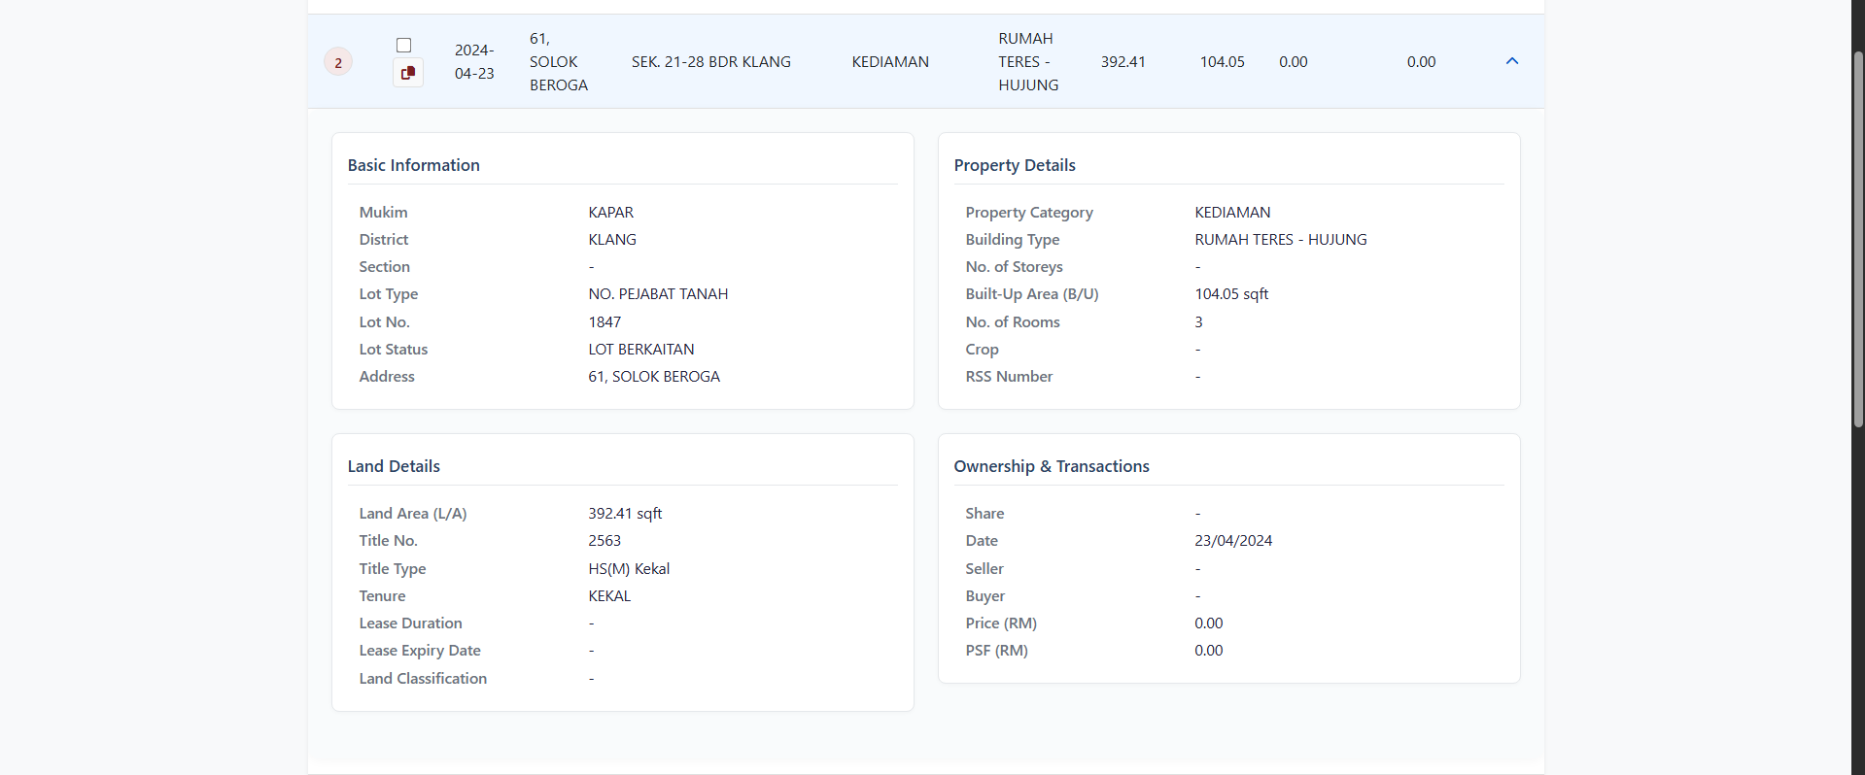Click the HS(M) Kekal title type value

click(629, 569)
